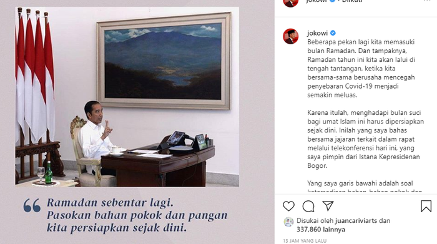Click the Diikuti following button in the header
The height and width of the screenshot is (244, 437).
352,1
